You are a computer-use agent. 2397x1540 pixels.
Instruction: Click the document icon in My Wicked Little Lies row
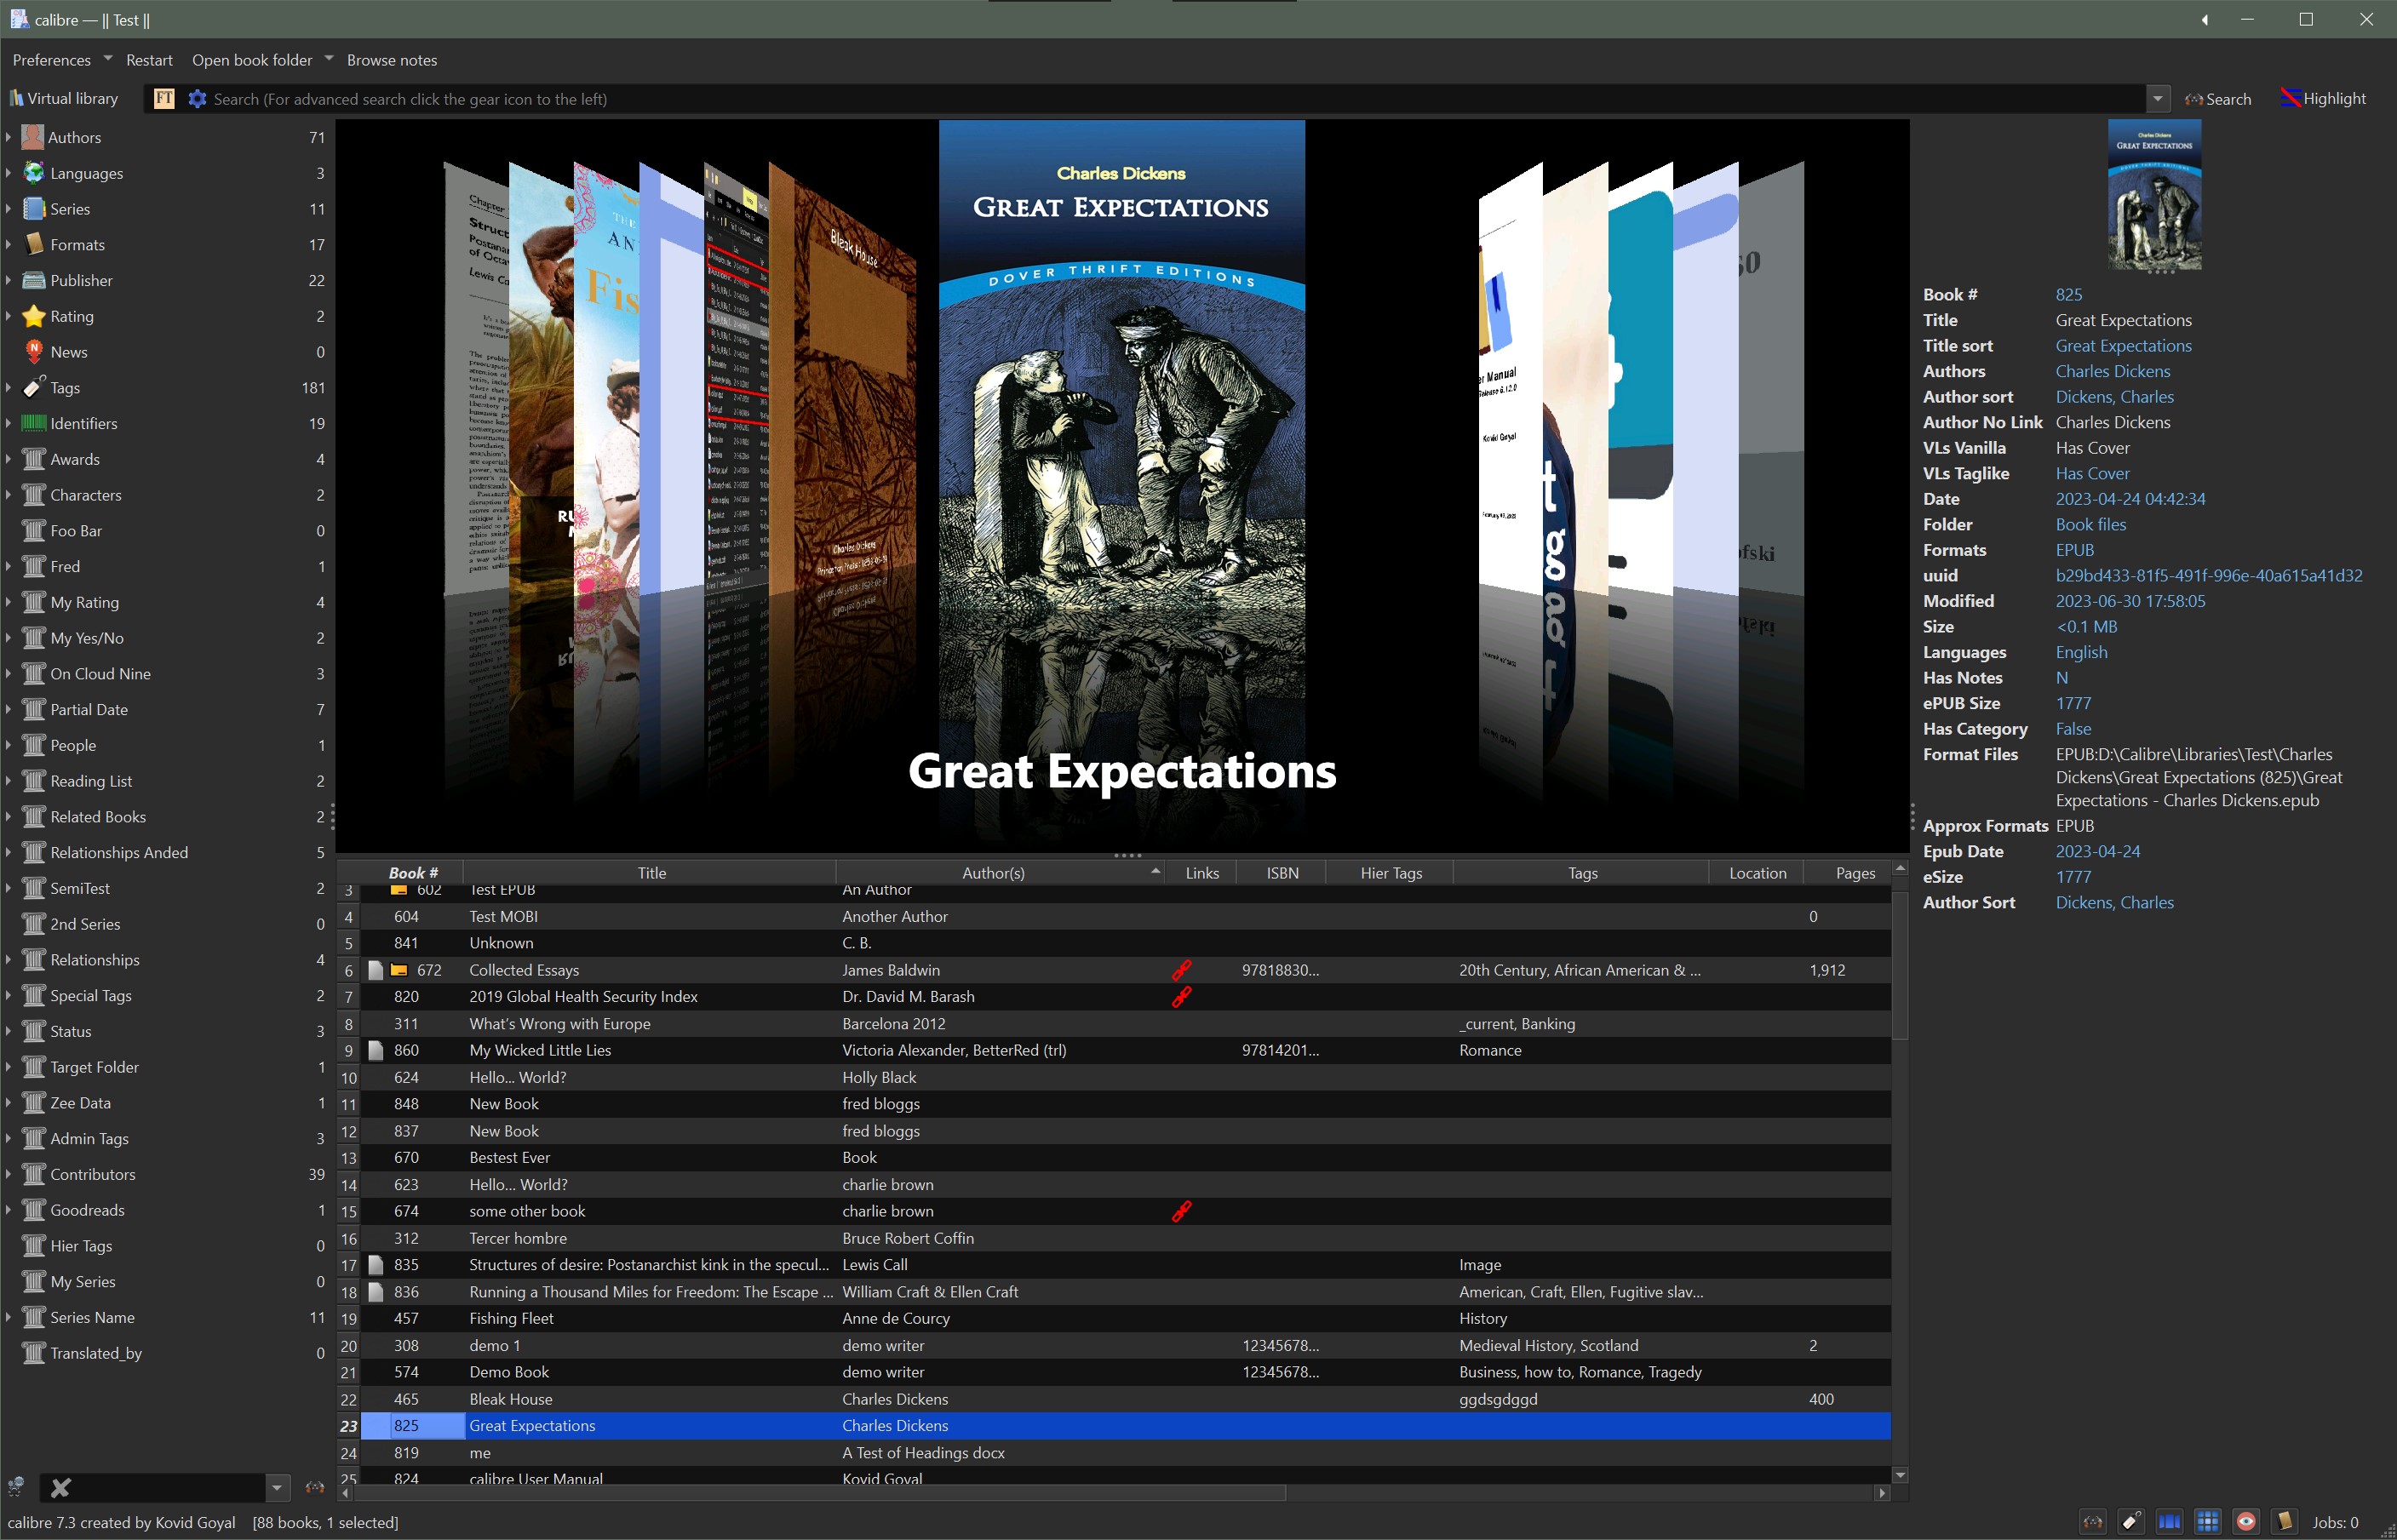[375, 1050]
